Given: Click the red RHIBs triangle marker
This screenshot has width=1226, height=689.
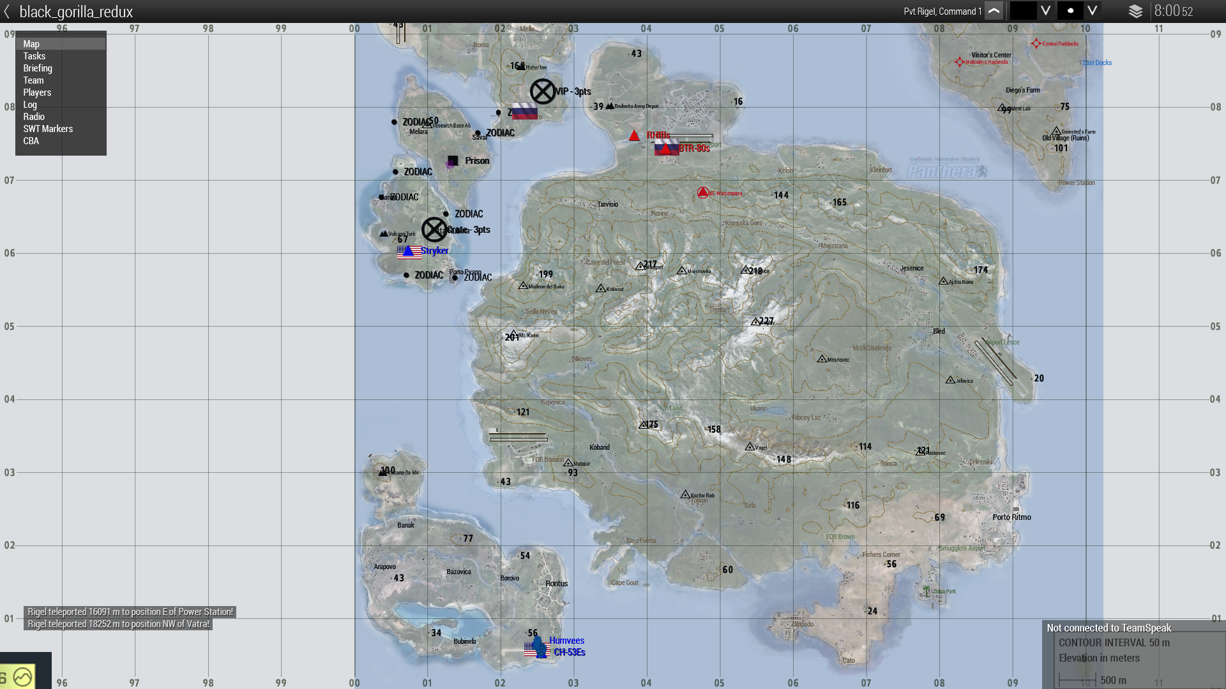Looking at the screenshot, I should click(x=633, y=135).
